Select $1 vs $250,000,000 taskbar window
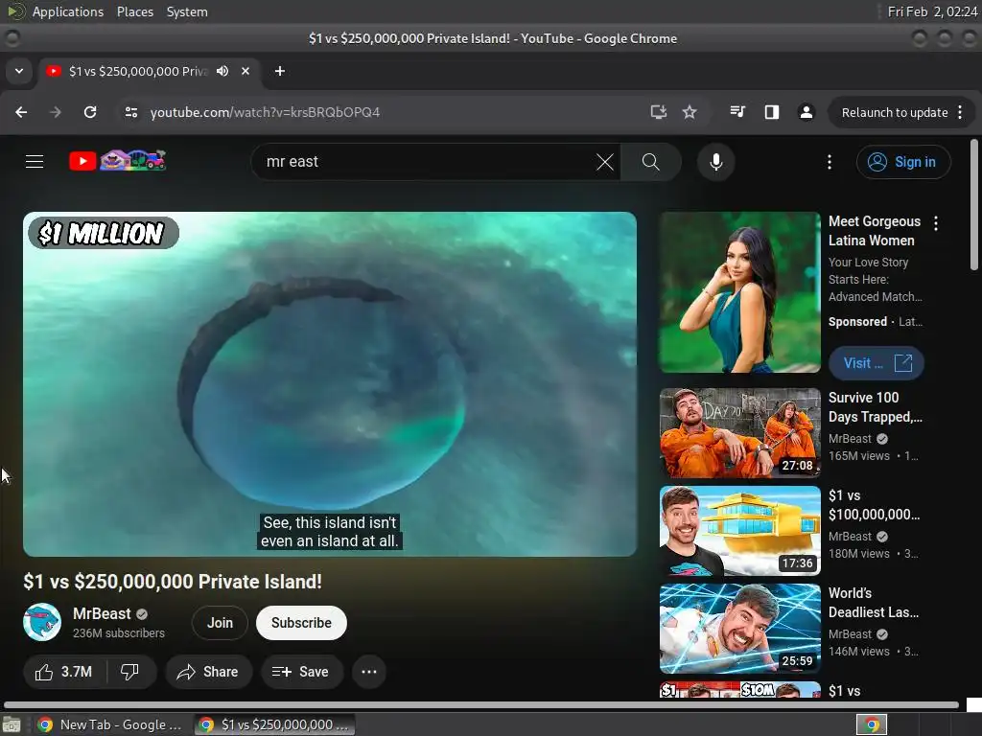 pyautogui.click(x=274, y=724)
